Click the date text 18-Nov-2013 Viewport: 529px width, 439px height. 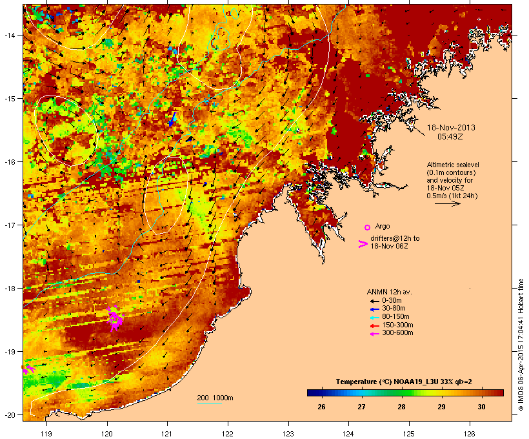pyautogui.click(x=451, y=128)
